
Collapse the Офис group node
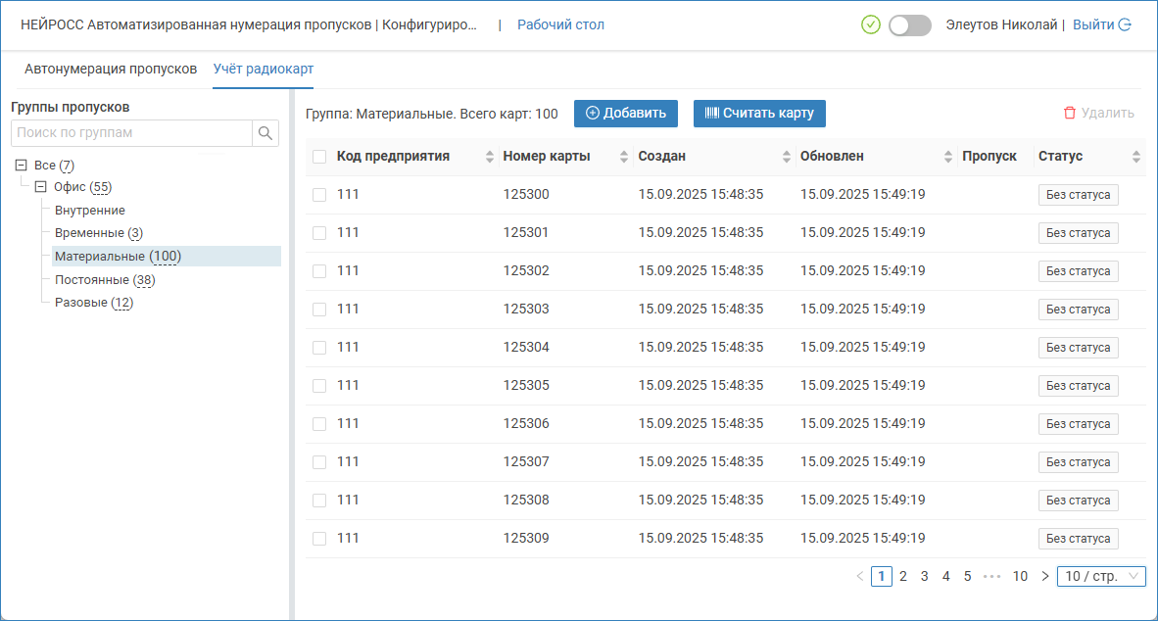pos(41,187)
